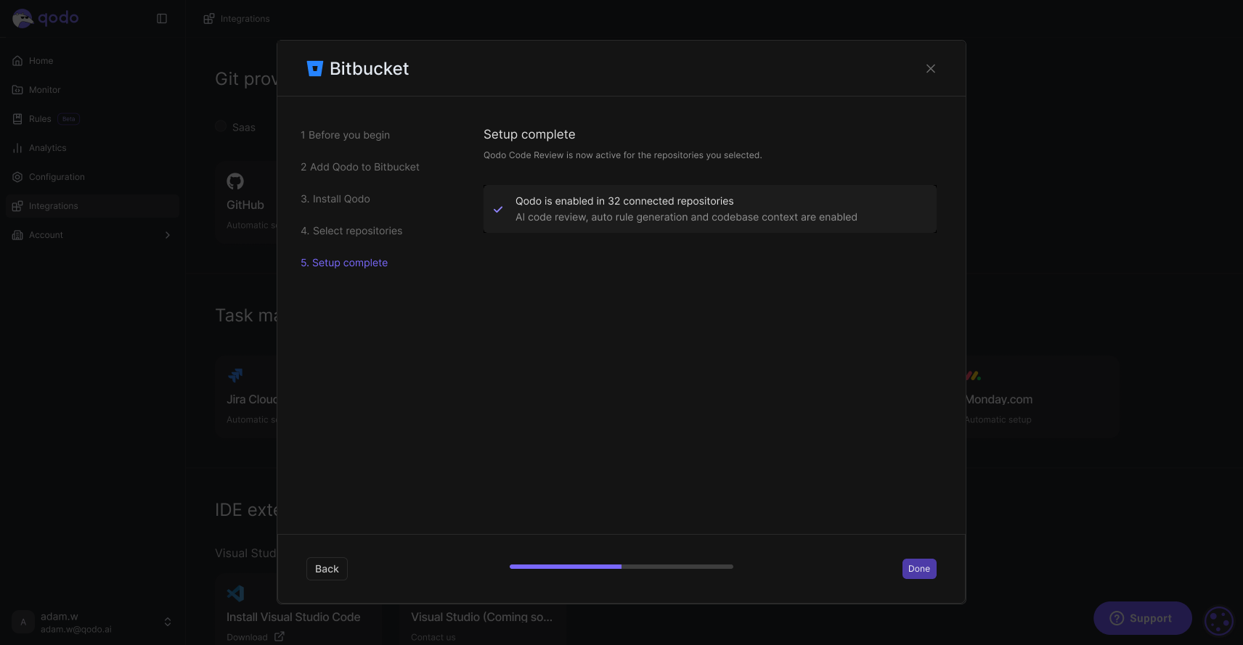The image size is (1243, 645).
Task: Click the Monday.com logo icon
Action: pyautogui.click(x=973, y=376)
